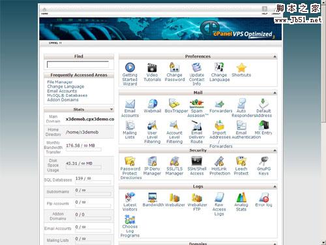The width and height of the screenshot is (326, 245).
Task: Open Forwarders in the Mail section
Action: 220,104
